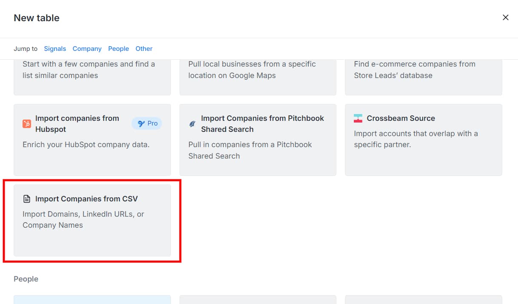This screenshot has width=518, height=304.
Task: Jump to the Company section
Action: (87, 49)
